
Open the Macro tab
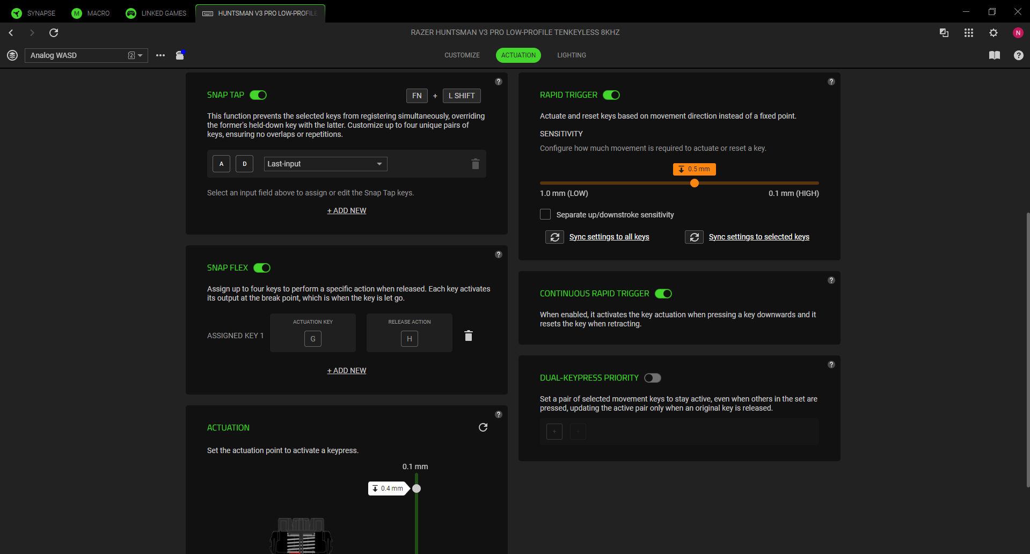coord(91,13)
